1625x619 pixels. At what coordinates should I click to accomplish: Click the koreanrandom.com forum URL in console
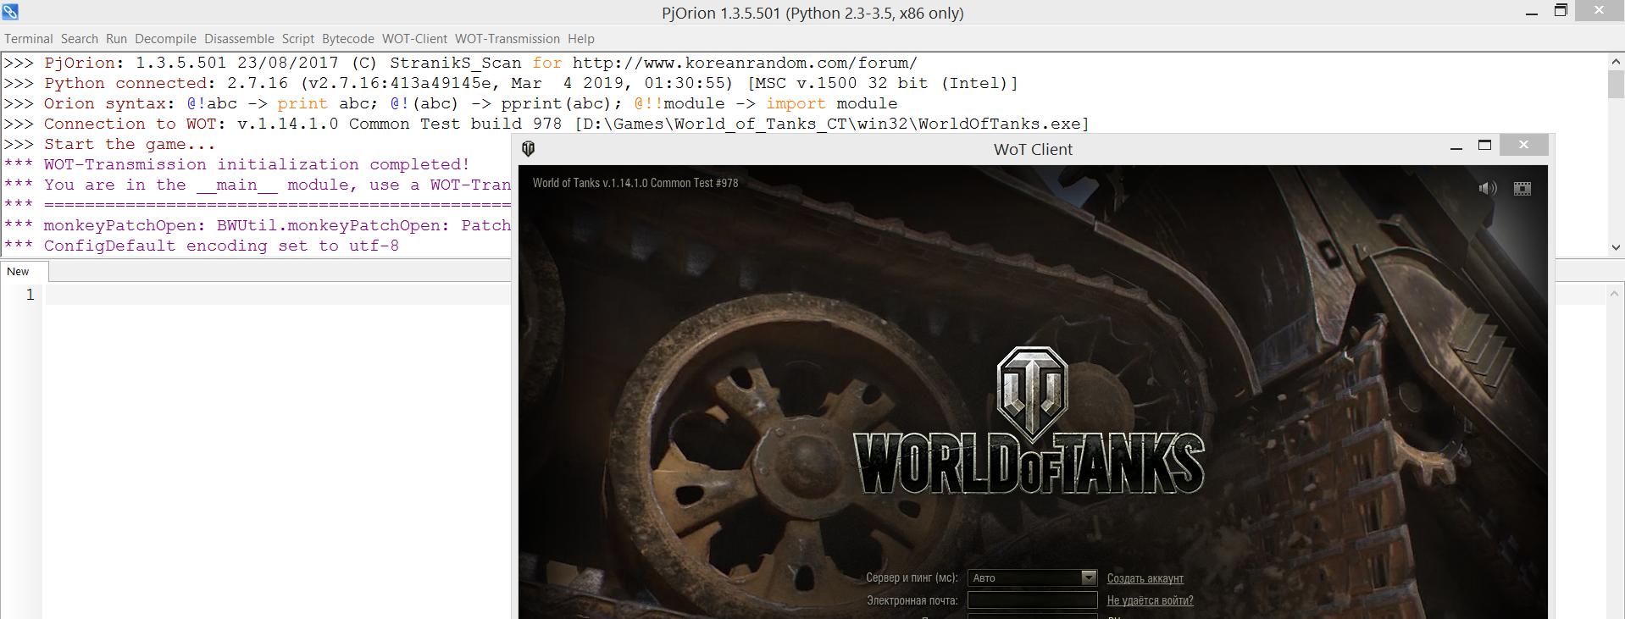point(744,63)
